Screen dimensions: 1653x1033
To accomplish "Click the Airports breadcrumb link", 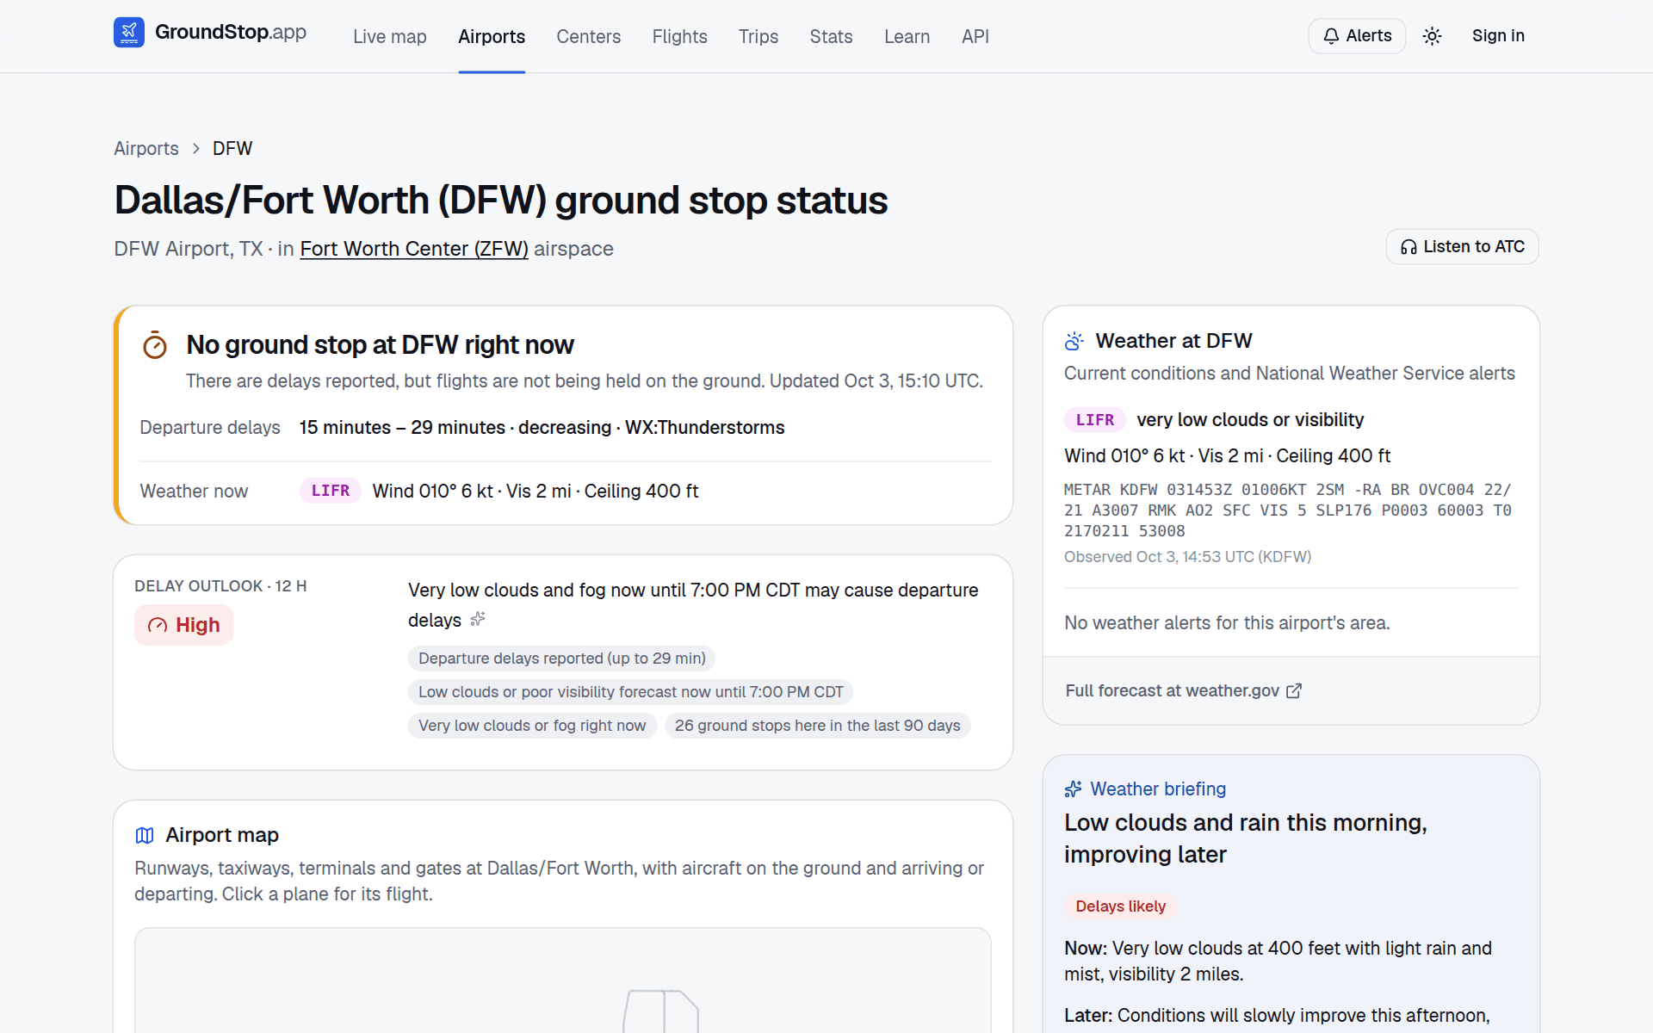I will tap(146, 148).
